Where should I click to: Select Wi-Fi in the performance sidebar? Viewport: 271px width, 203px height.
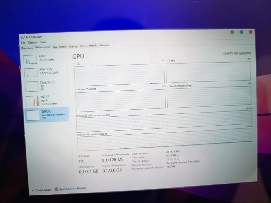pyautogui.click(x=47, y=100)
